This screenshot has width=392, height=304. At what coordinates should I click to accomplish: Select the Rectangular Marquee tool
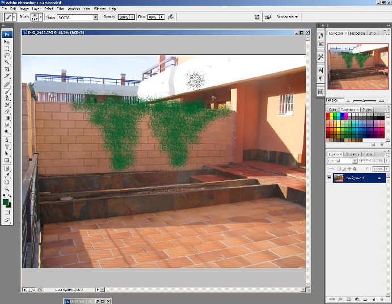7,49
